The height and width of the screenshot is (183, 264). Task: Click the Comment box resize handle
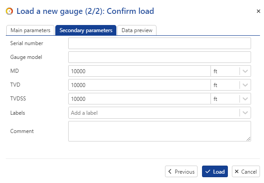[248, 139]
